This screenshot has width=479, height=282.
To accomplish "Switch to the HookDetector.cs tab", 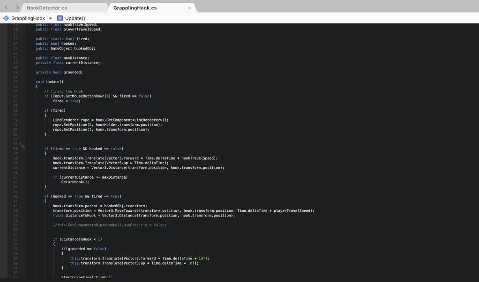I will coord(47,8).
